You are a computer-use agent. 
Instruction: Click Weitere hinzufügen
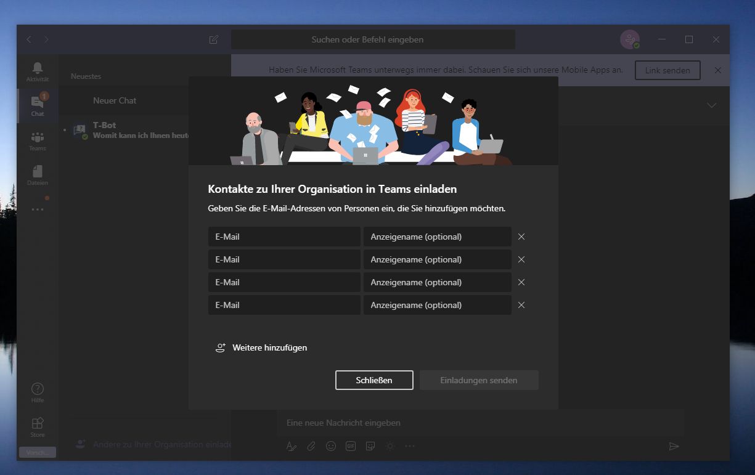(x=261, y=347)
